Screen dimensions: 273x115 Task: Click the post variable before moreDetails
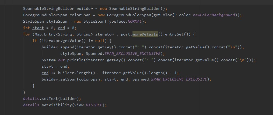pos(125,34)
